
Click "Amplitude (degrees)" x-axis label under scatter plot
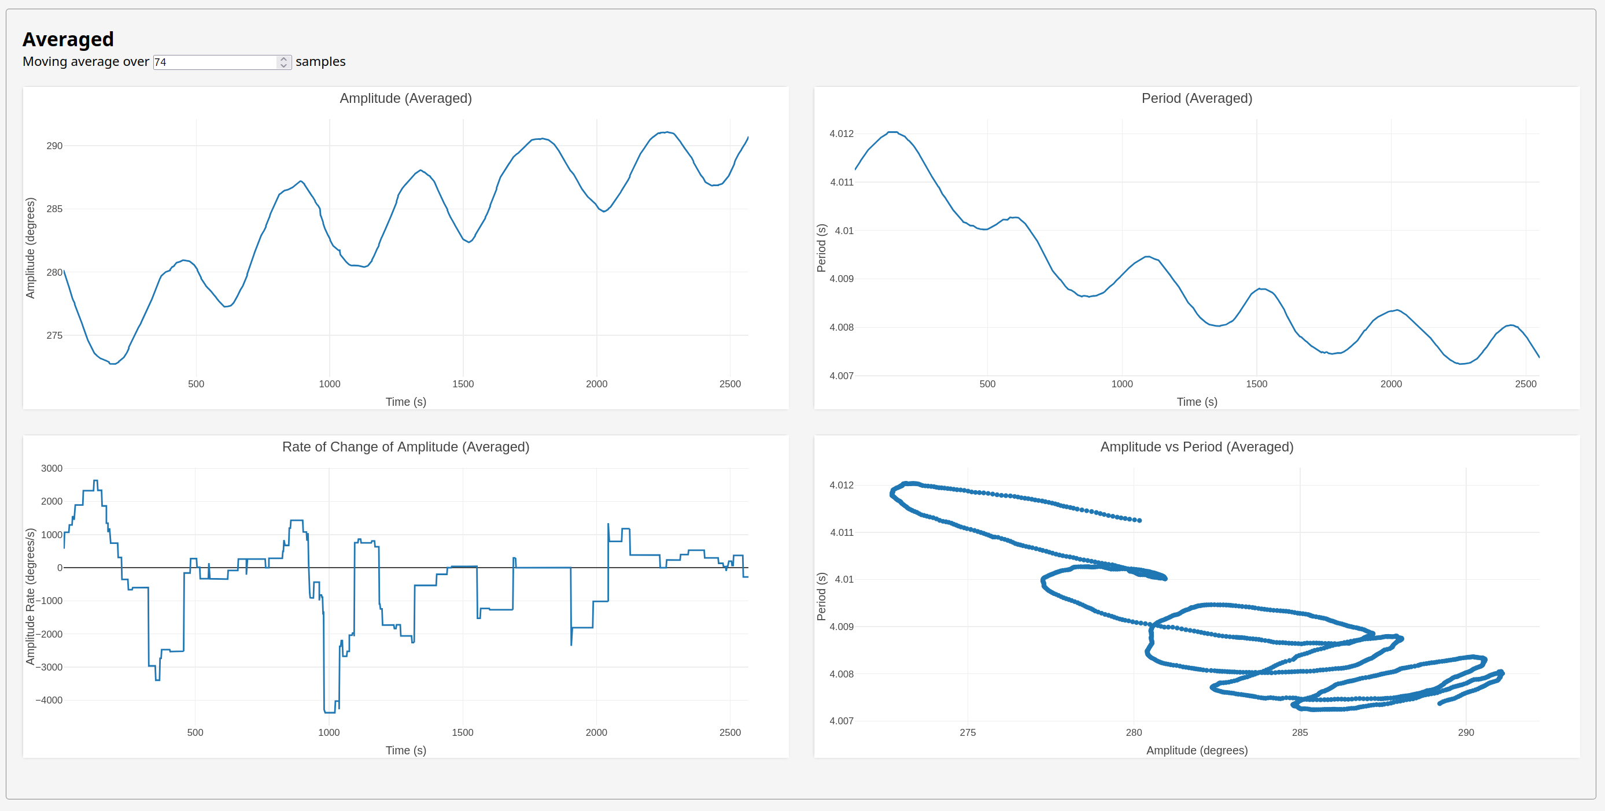pyautogui.click(x=1196, y=750)
